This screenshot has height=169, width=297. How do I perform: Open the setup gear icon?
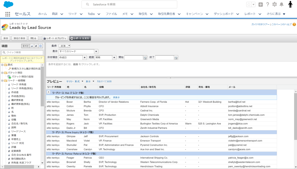click(x=274, y=4)
